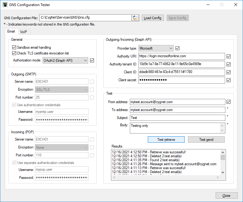Click the Save Config button
This screenshot has height=202, width=243.
[177, 18]
